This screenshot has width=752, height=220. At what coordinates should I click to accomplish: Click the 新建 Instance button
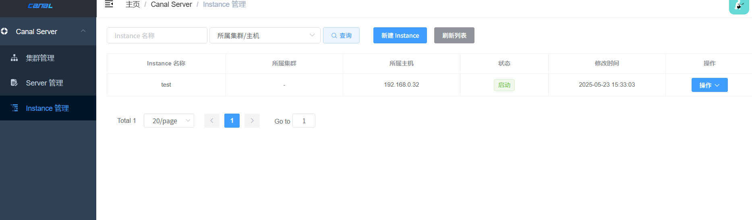point(400,35)
